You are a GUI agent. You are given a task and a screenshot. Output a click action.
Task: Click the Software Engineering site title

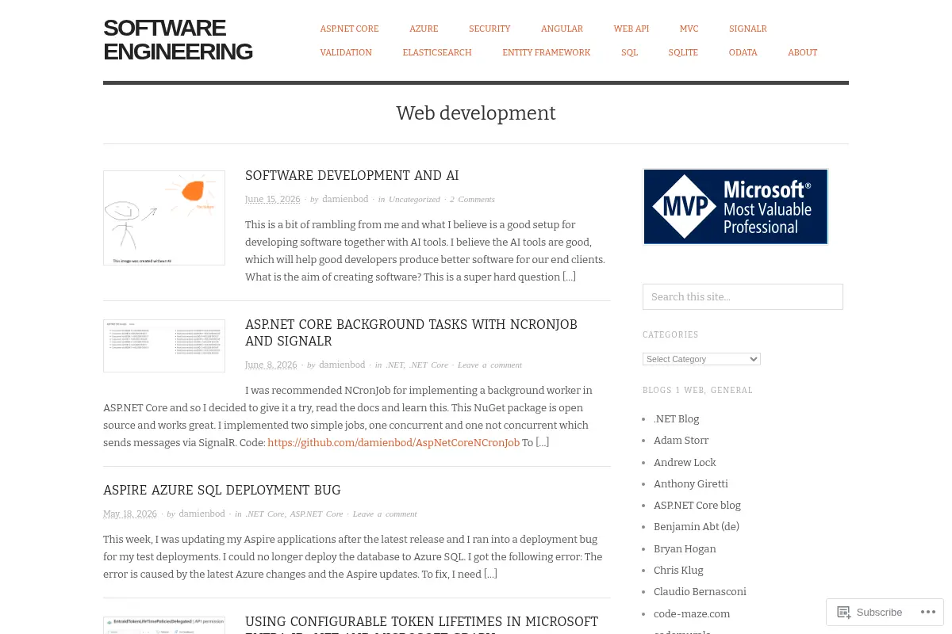pyautogui.click(x=178, y=40)
